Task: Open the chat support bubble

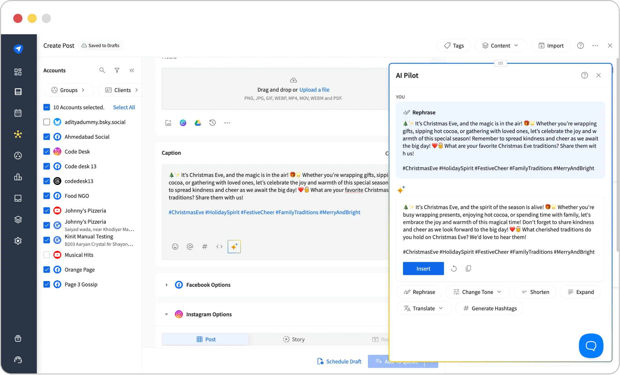Action: pyautogui.click(x=591, y=346)
